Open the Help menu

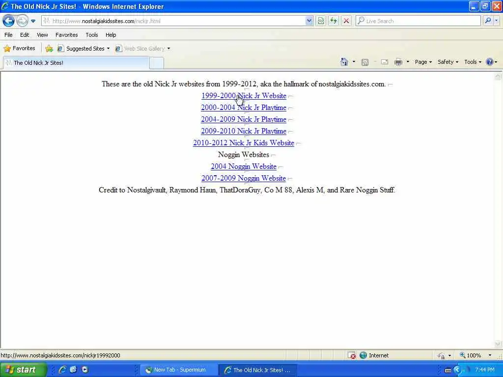click(111, 35)
